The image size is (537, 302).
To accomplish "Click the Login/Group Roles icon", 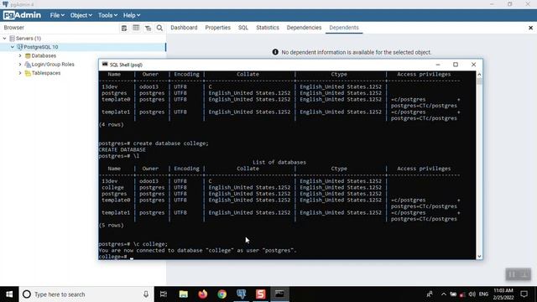I will [x=28, y=65].
